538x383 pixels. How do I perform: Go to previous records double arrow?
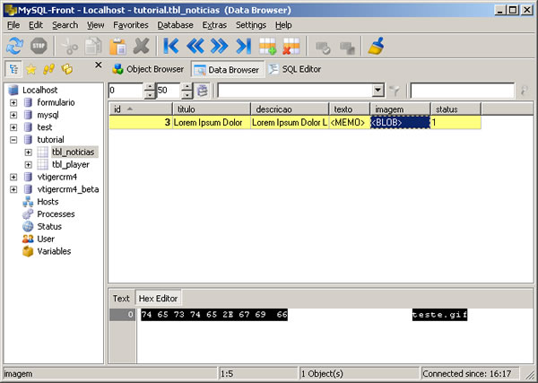pyautogui.click(x=195, y=46)
